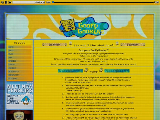Image resolution: width=160 pixels, height=120 pixels.
Task: Open the ABOUT aisle link
Action: [20, 50]
